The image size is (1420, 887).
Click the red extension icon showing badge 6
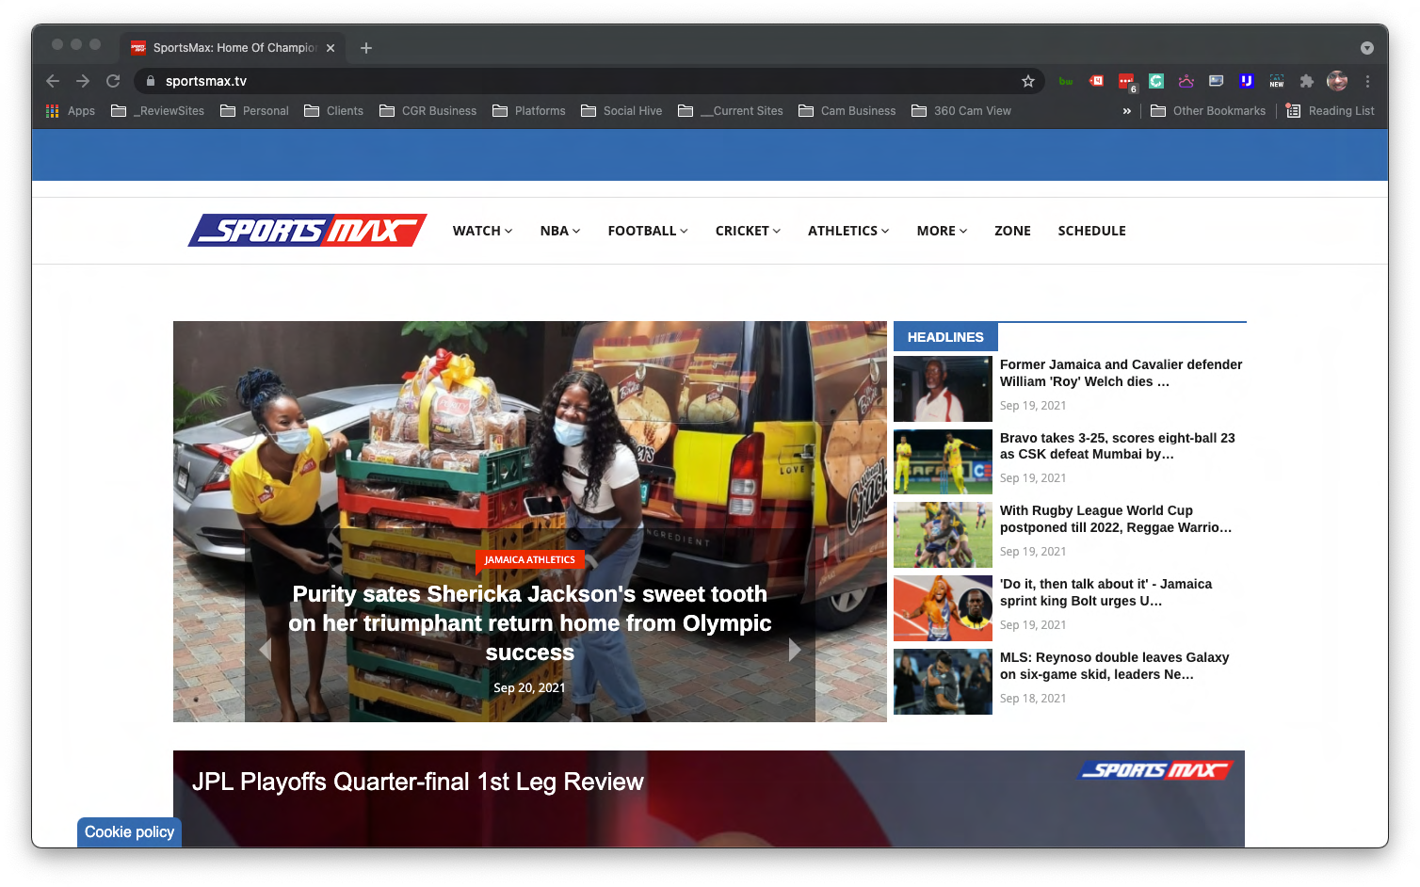(1126, 81)
